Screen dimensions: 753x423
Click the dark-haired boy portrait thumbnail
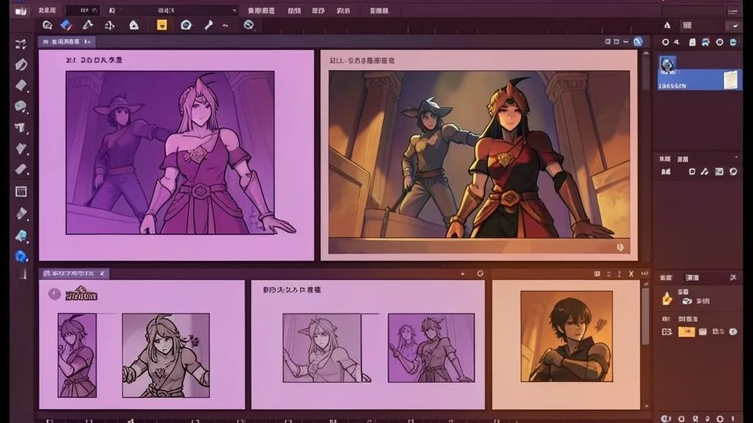[x=567, y=336]
